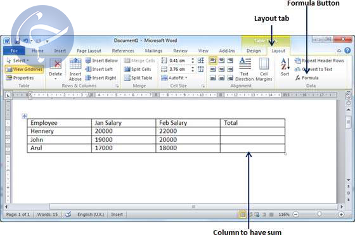The height and width of the screenshot is (235, 355).
Task: Toggle View Gridlines
Action: click(24, 69)
